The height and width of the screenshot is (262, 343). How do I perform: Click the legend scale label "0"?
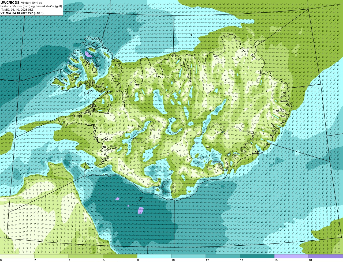click(x=1, y=260)
